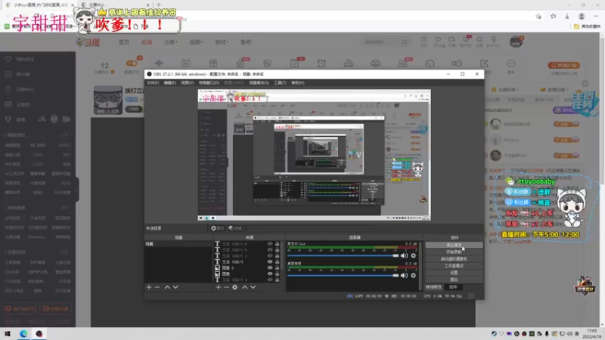Viewport: 605px width, 340px height.
Task: Open the 工具(T) menu in OBS
Action: 280,83
